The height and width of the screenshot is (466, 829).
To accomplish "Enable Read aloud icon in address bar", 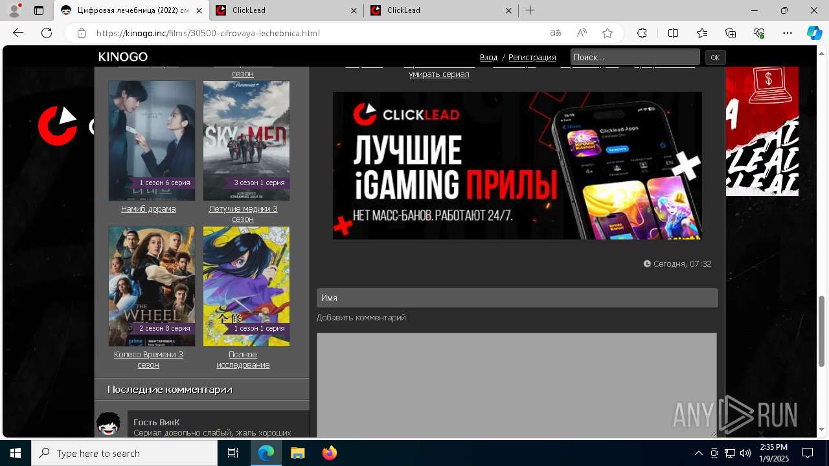I will [x=582, y=33].
